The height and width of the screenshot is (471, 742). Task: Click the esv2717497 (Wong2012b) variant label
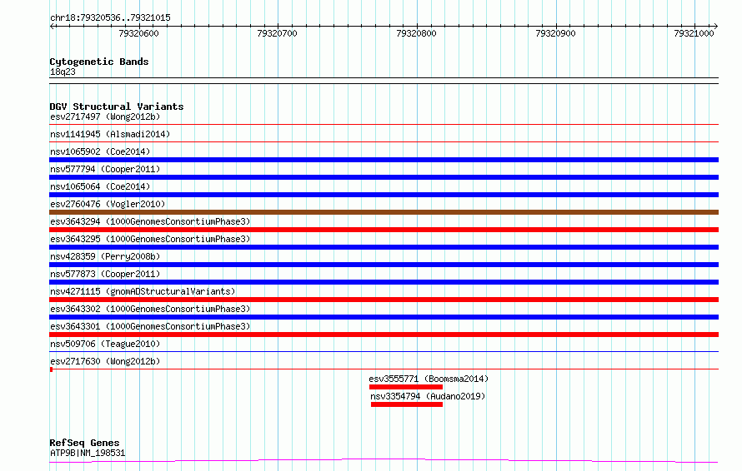pyautogui.click(x=105, y=117)
